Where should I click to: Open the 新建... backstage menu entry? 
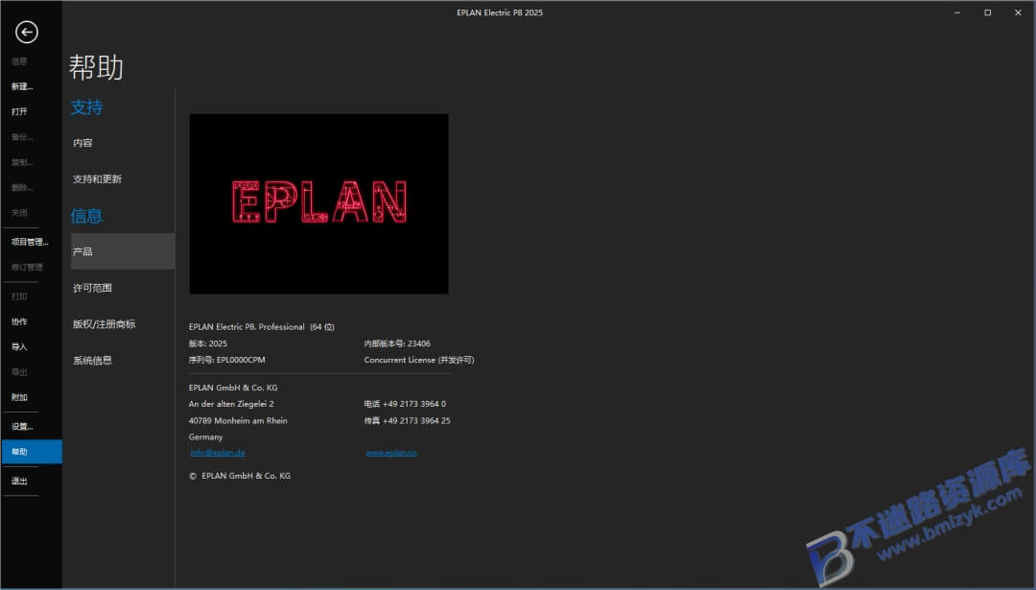coord(22,86)
